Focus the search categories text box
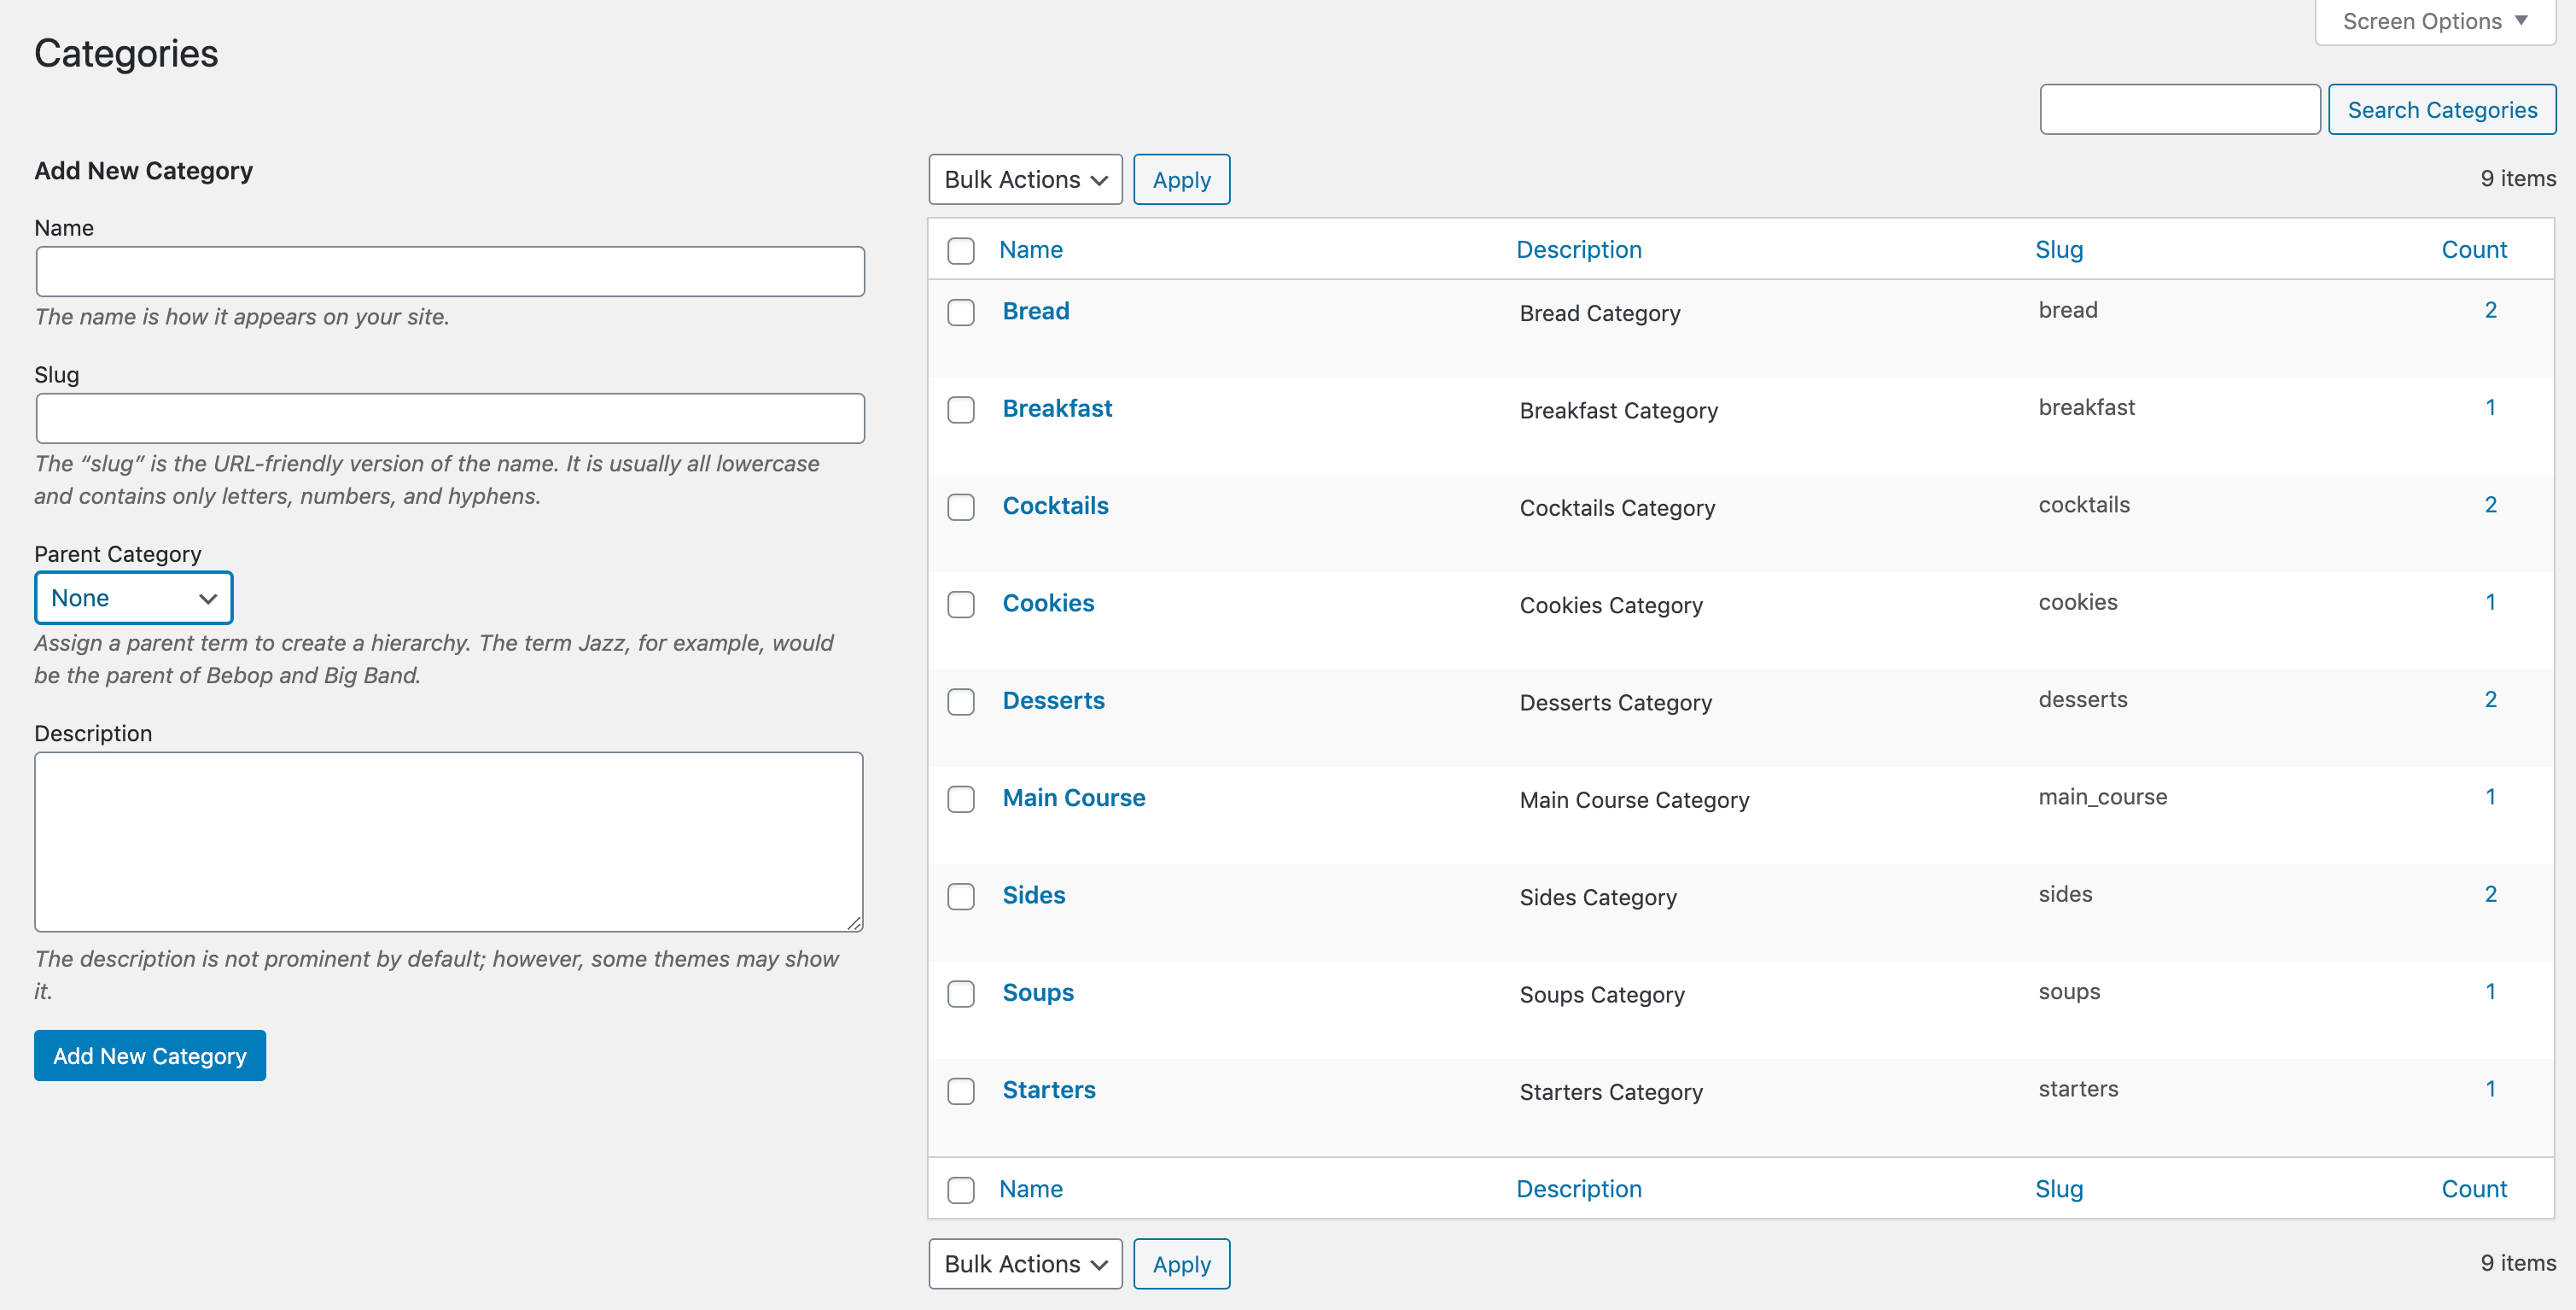The height and width of the screenshot is (1310, 2576). pyautogui.click(x=2179, y=109)
